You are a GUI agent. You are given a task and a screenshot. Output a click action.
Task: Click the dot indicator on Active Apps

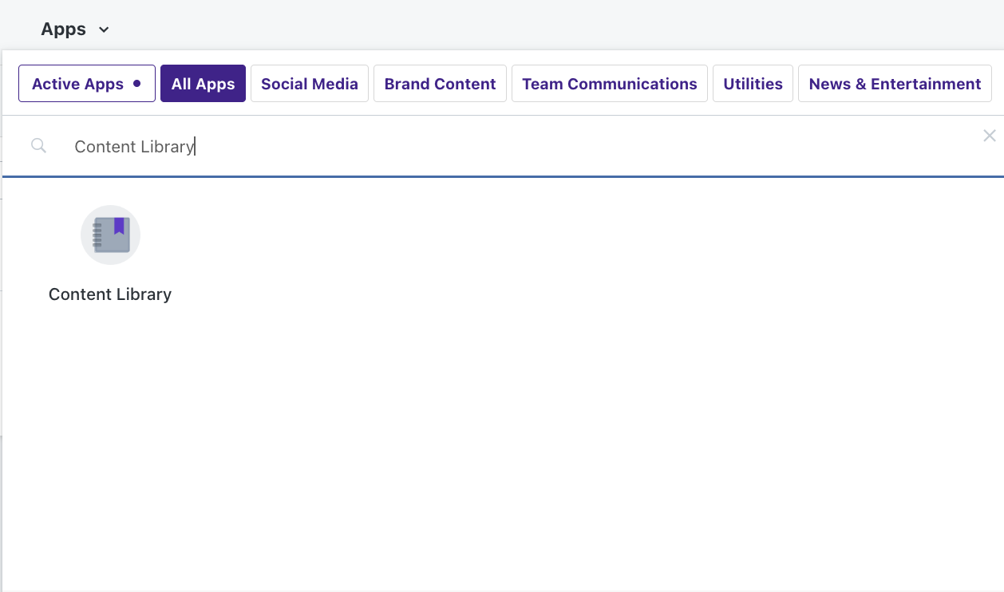[137, 83]
